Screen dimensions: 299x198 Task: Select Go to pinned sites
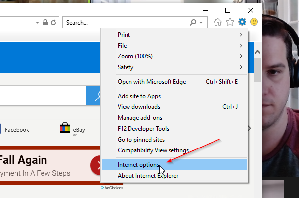174,140
